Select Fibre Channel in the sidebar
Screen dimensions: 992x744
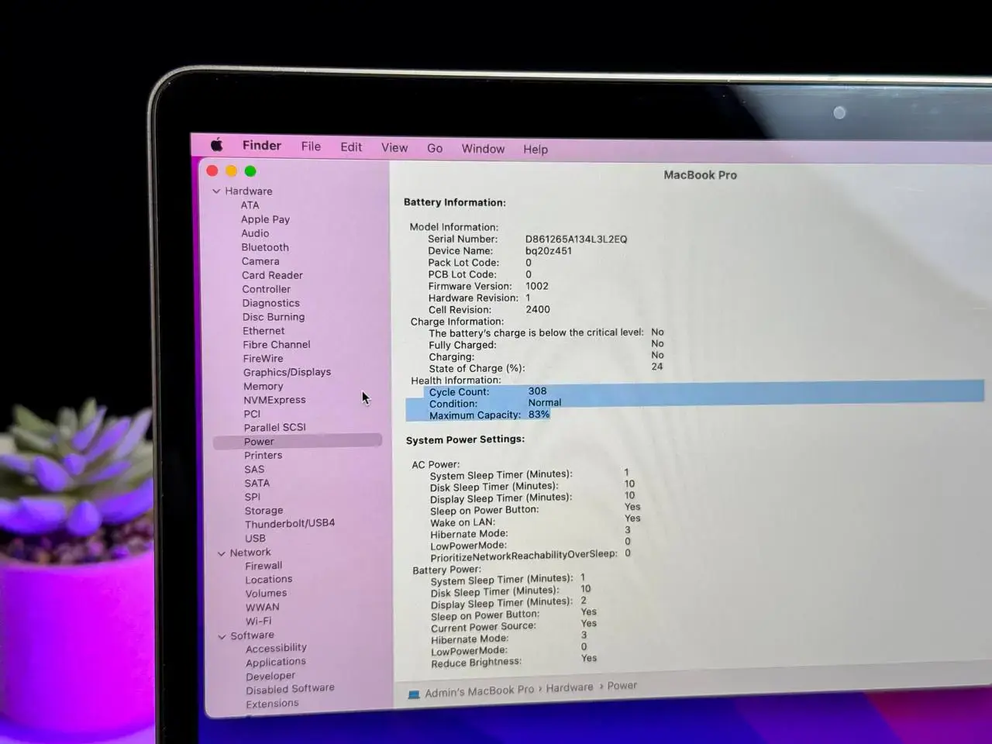[x=277, y=345]
